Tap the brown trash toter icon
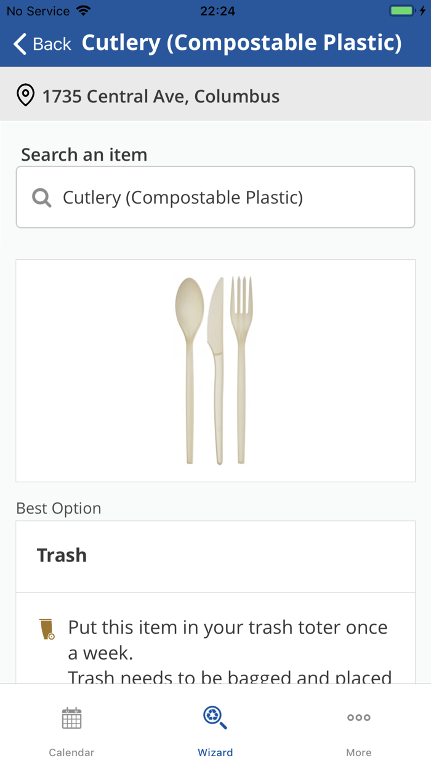 pos(47,629)
